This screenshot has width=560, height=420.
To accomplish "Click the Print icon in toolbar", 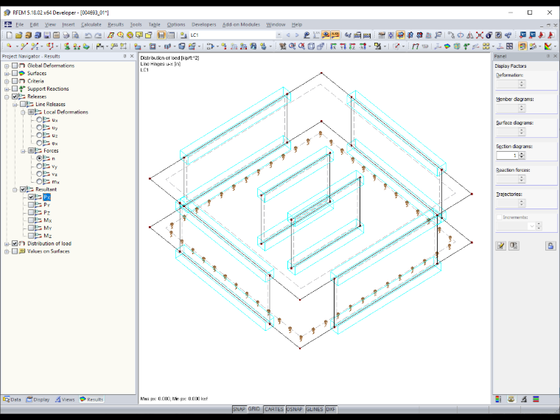I will click(x=66, y=35).
